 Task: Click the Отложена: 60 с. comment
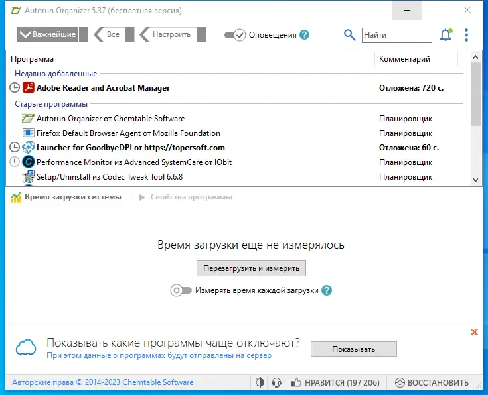tap(409, 148)
